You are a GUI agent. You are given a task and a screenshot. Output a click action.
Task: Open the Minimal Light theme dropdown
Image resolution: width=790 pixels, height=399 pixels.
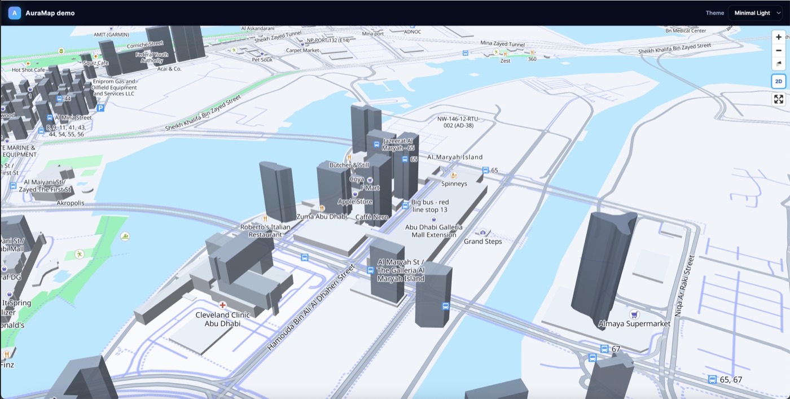755,13
